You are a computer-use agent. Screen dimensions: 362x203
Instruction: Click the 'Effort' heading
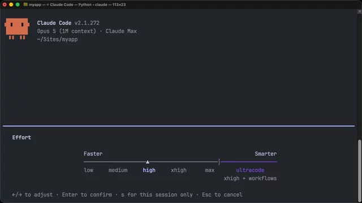21,138
